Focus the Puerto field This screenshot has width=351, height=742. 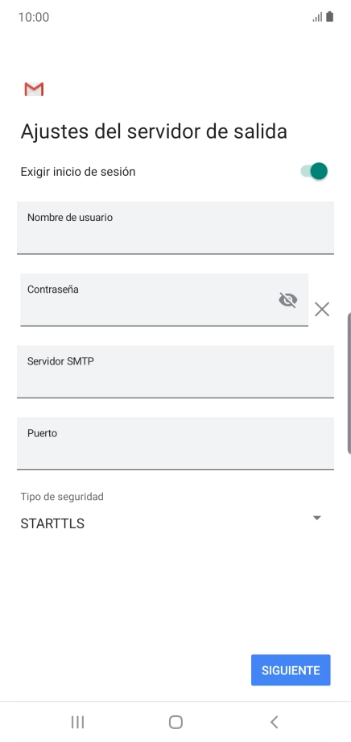click(175, 444)
